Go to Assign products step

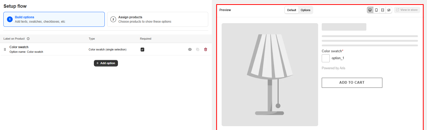pos(158,19)
